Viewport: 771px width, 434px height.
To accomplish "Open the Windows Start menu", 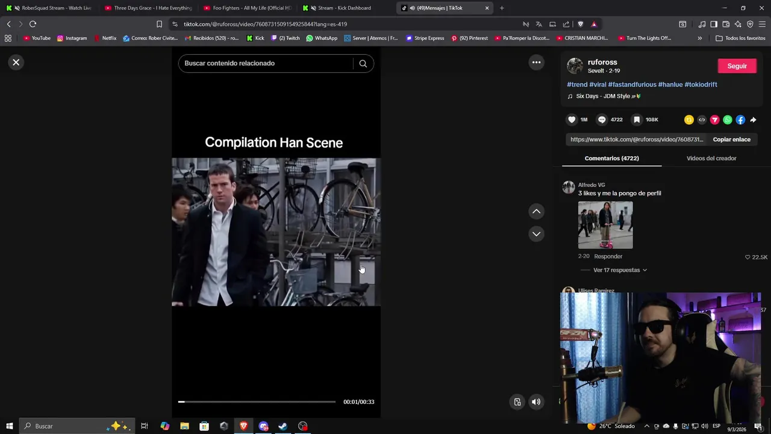I will click(9, 426).
